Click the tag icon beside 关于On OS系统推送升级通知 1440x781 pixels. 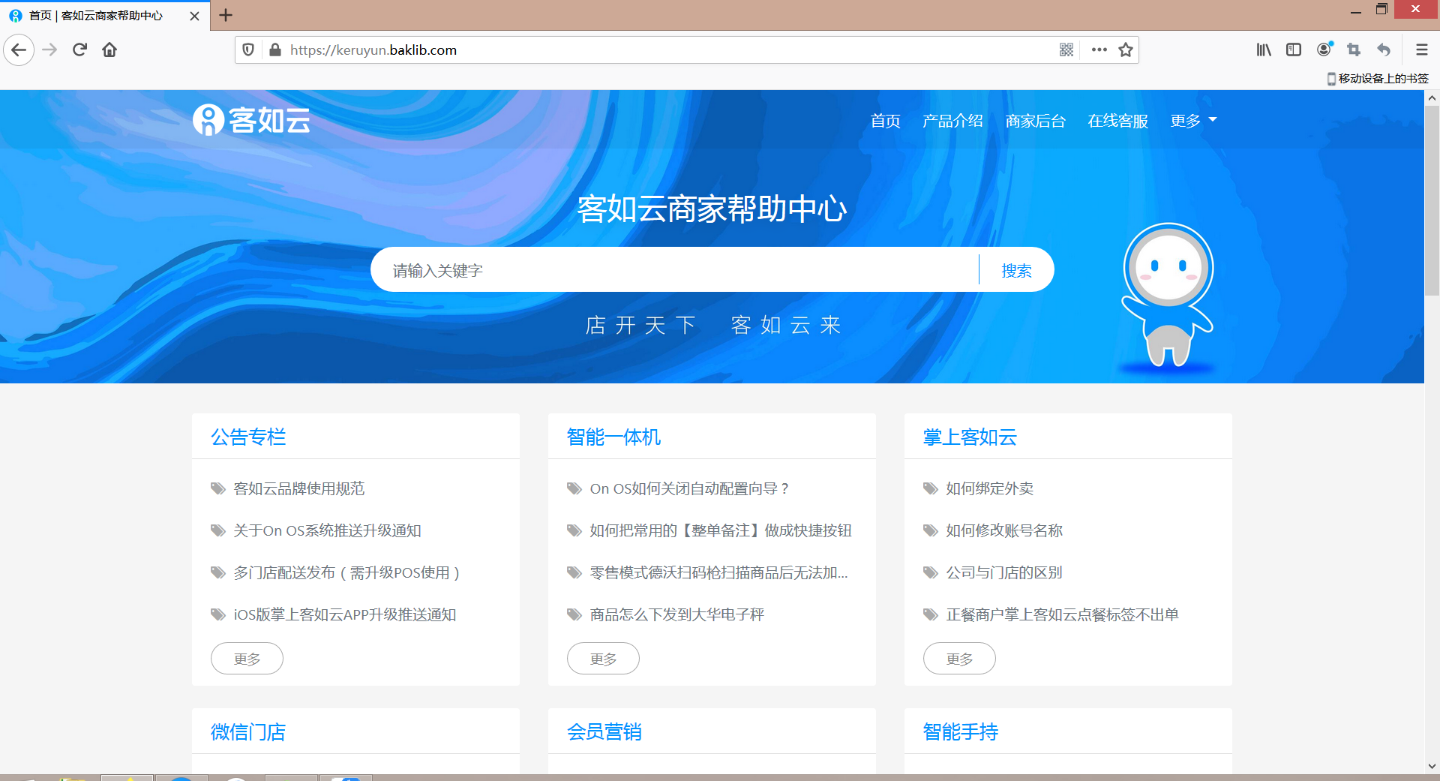pos(218,531)
